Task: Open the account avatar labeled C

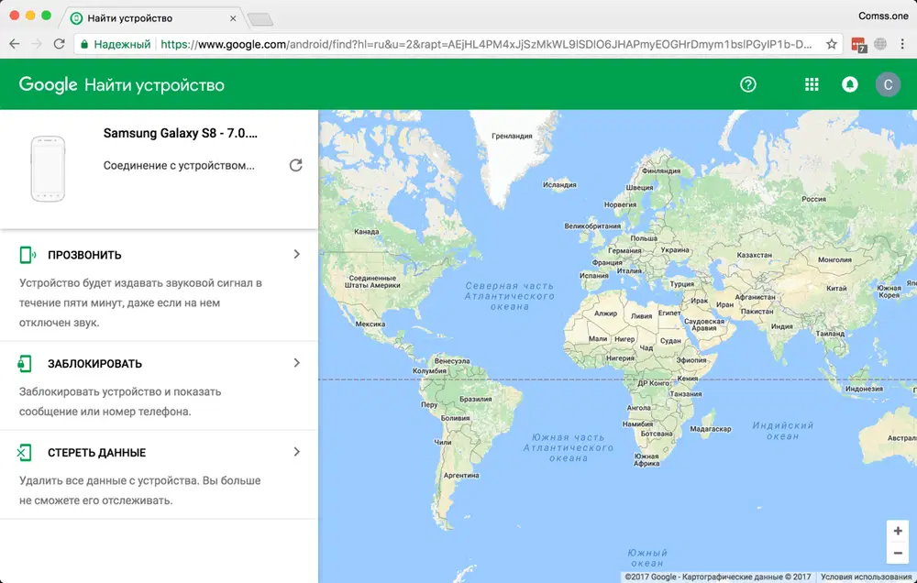Action: tap(888, 84)
